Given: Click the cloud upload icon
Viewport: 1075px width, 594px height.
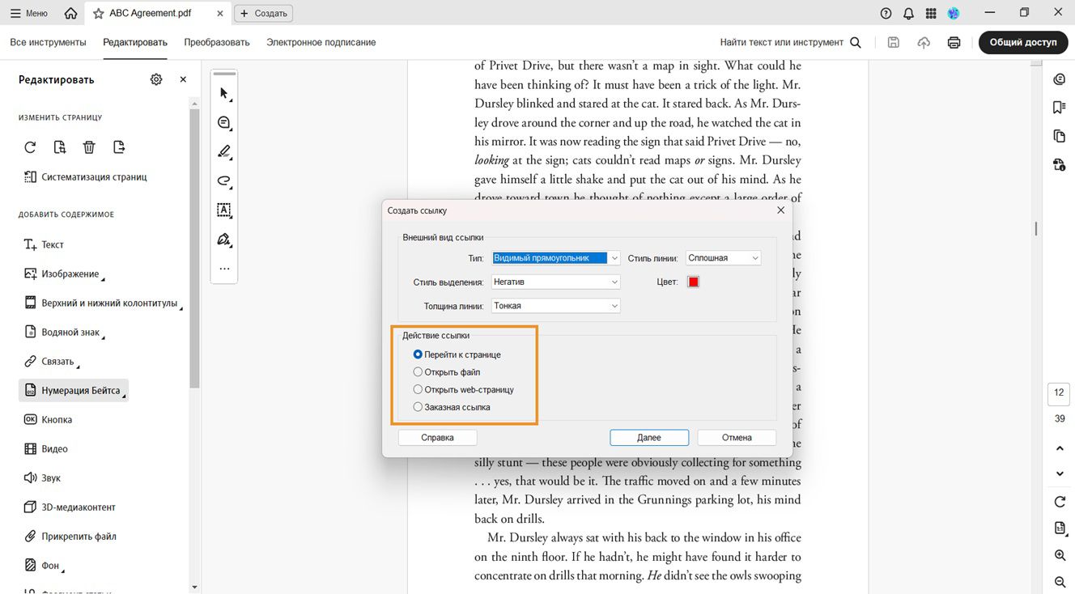Looking at the screenshot, I should pos(924,42).
